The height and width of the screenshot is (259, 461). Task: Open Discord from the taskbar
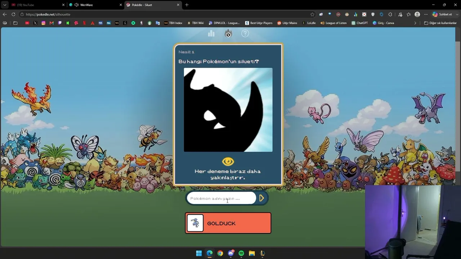click(231, 253)
